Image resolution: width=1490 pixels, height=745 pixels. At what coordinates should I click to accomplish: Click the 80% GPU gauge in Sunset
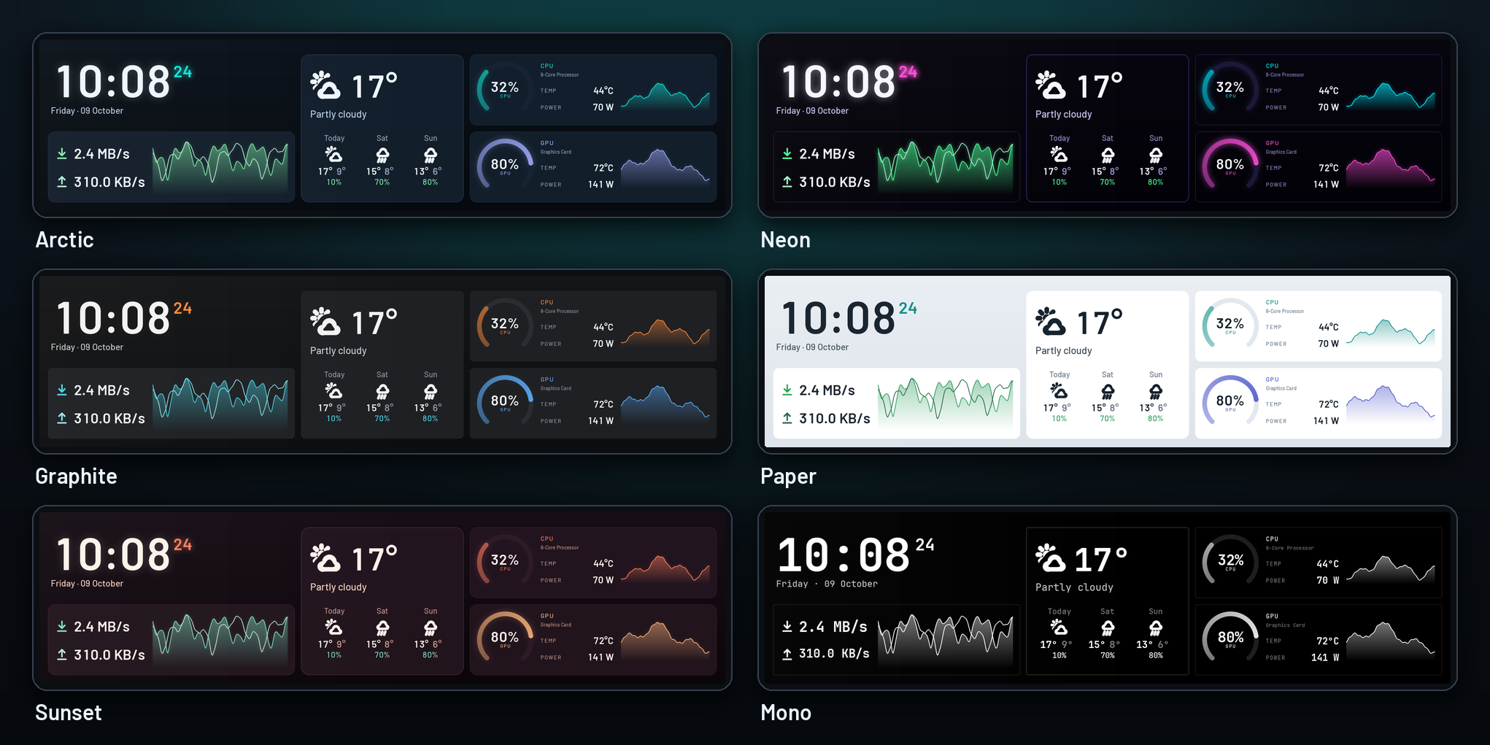click(x=505, y=640)
